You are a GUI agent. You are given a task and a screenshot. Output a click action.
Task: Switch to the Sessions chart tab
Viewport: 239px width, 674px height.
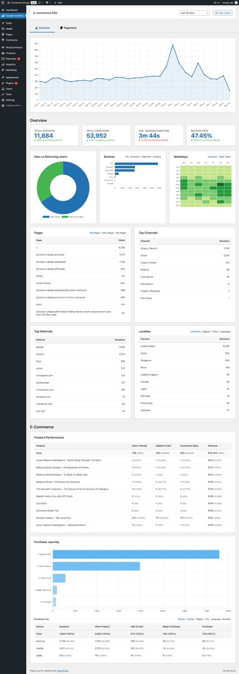coord(43,27)
